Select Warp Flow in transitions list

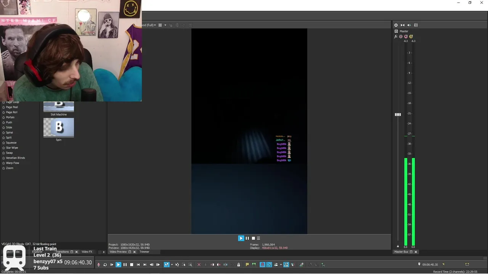point(12,163)
